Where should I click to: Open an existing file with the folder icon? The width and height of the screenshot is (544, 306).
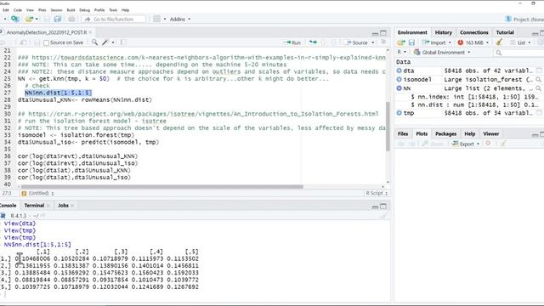point(29,19)
